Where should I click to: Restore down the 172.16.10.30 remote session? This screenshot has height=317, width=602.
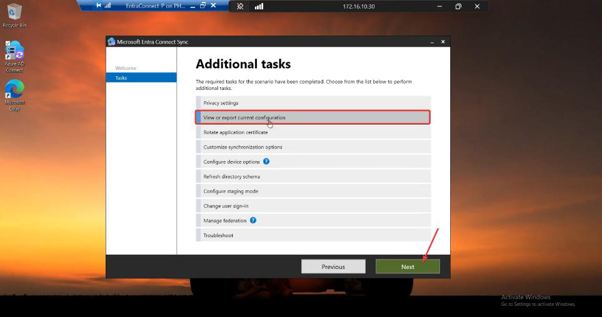tap(458, 6)
